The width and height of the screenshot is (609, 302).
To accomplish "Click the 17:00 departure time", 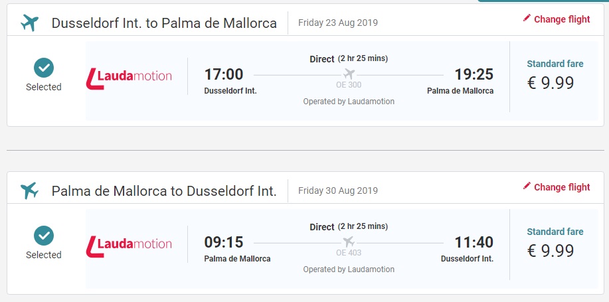I will pyautogui.click(x=224, y=74).
